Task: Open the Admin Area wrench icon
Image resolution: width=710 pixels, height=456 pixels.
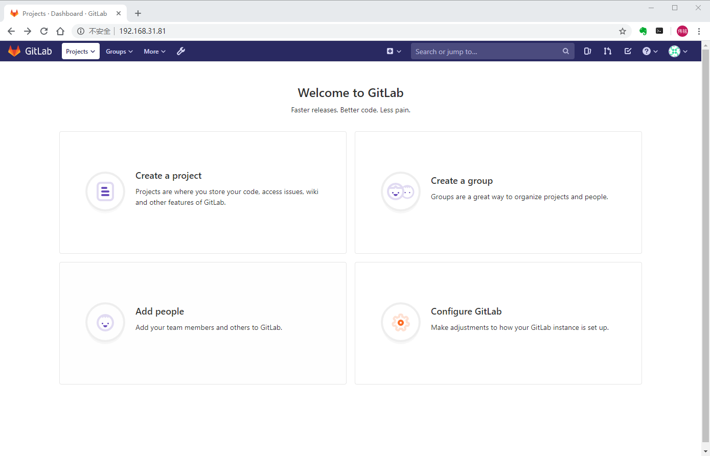Action: 181,51
